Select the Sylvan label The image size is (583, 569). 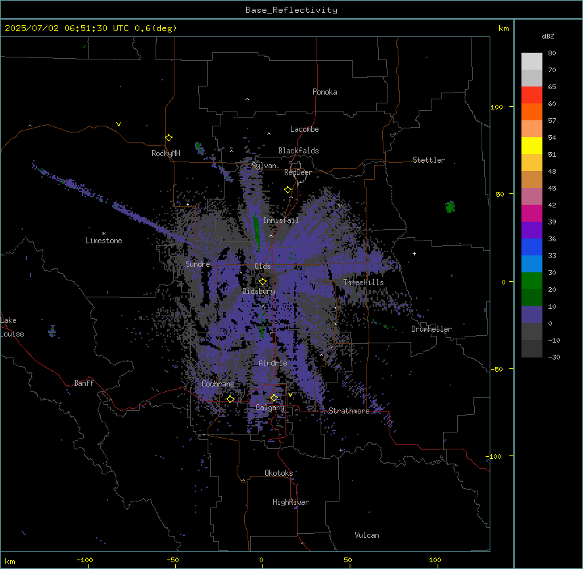(x=264, y=166)
